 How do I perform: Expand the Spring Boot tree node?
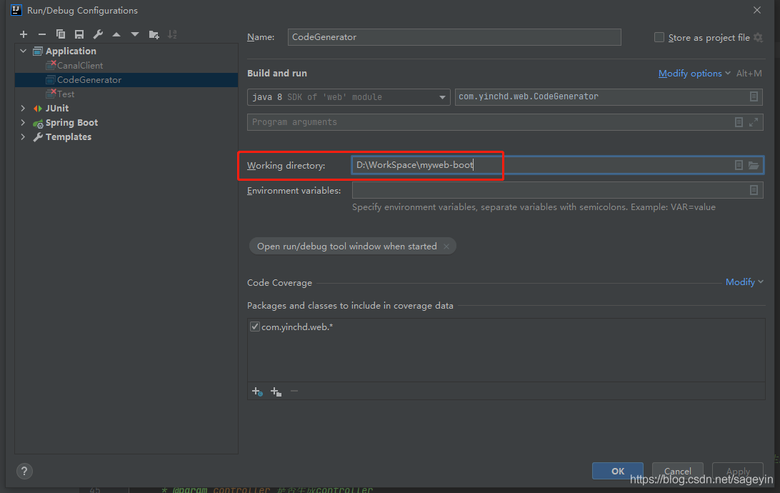[23, 123]
